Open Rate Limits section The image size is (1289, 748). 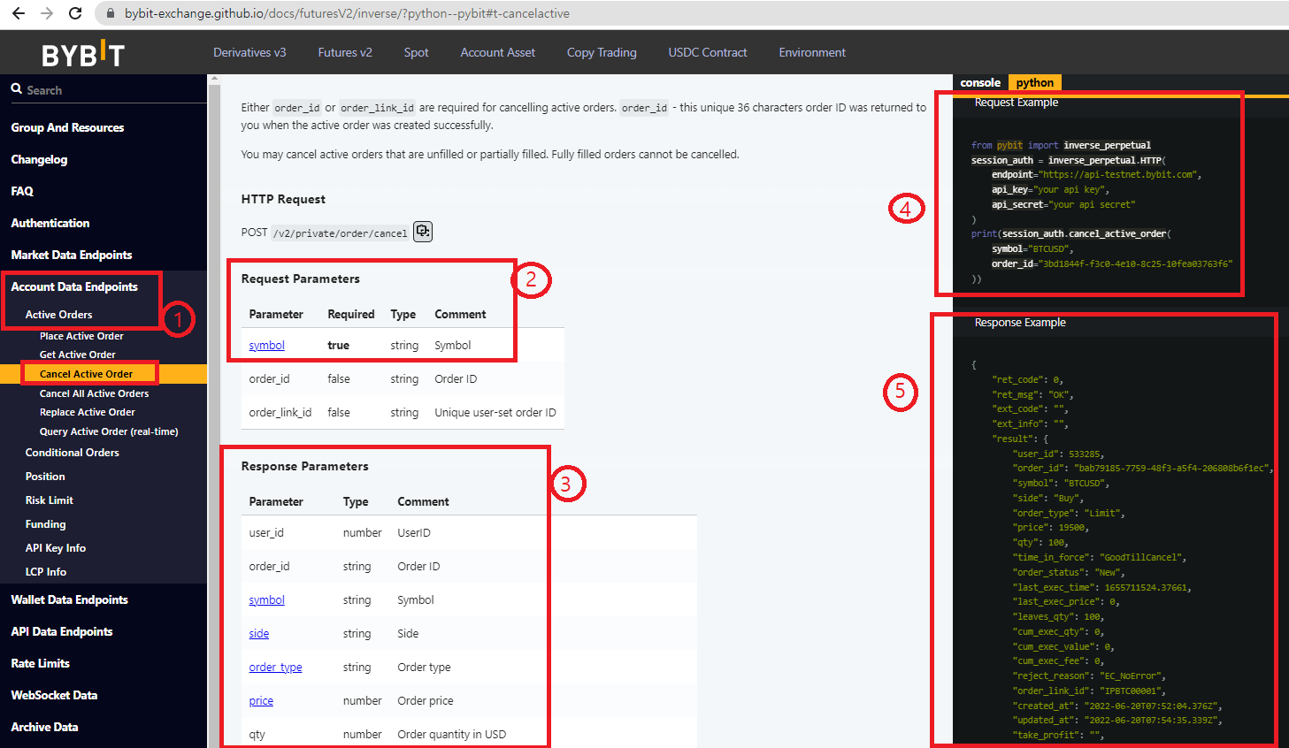click(x=40, y=663)
